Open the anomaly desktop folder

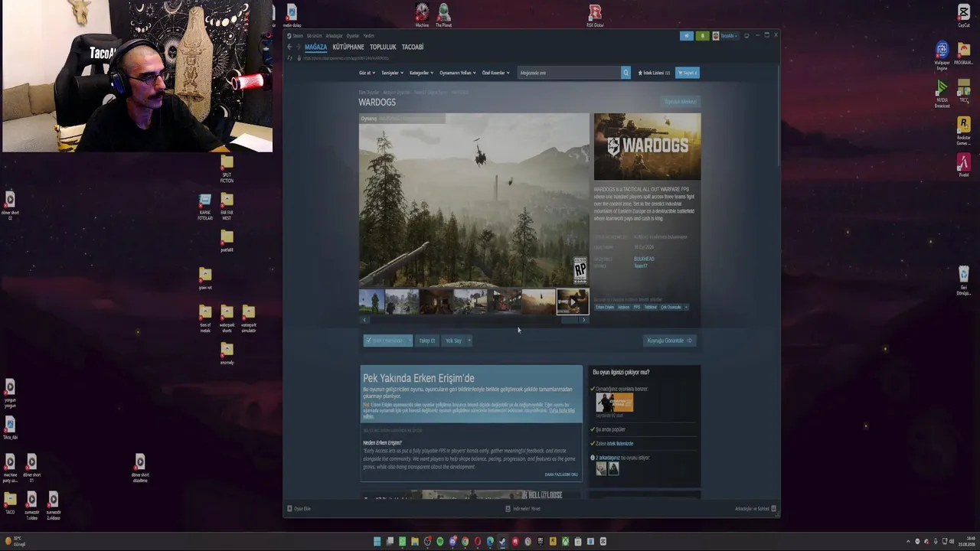click(x=227, y=353)
